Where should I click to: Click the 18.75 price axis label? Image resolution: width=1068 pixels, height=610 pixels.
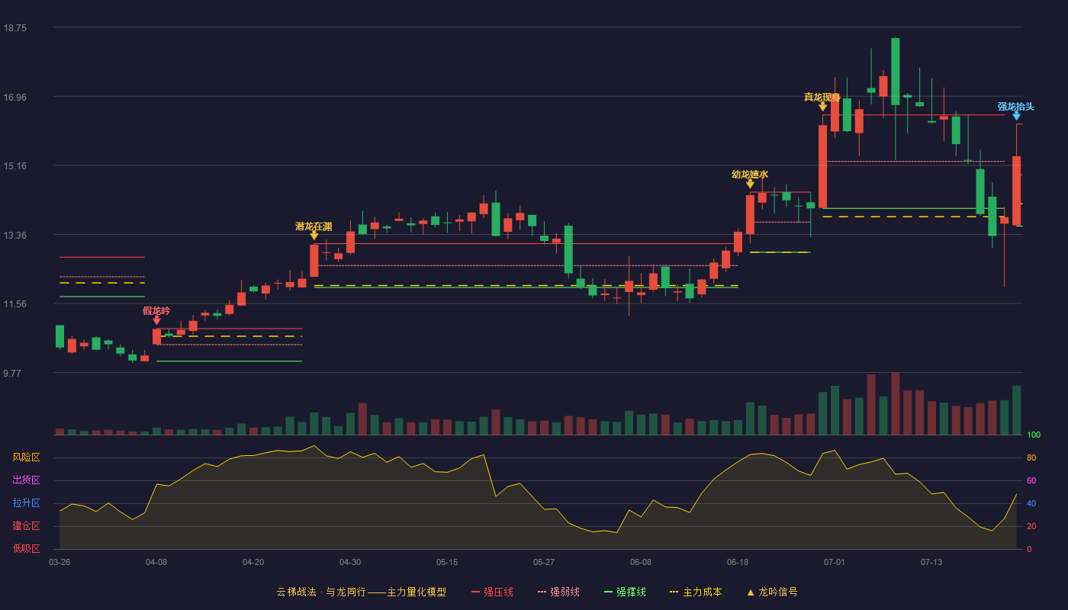click(15, 27)
